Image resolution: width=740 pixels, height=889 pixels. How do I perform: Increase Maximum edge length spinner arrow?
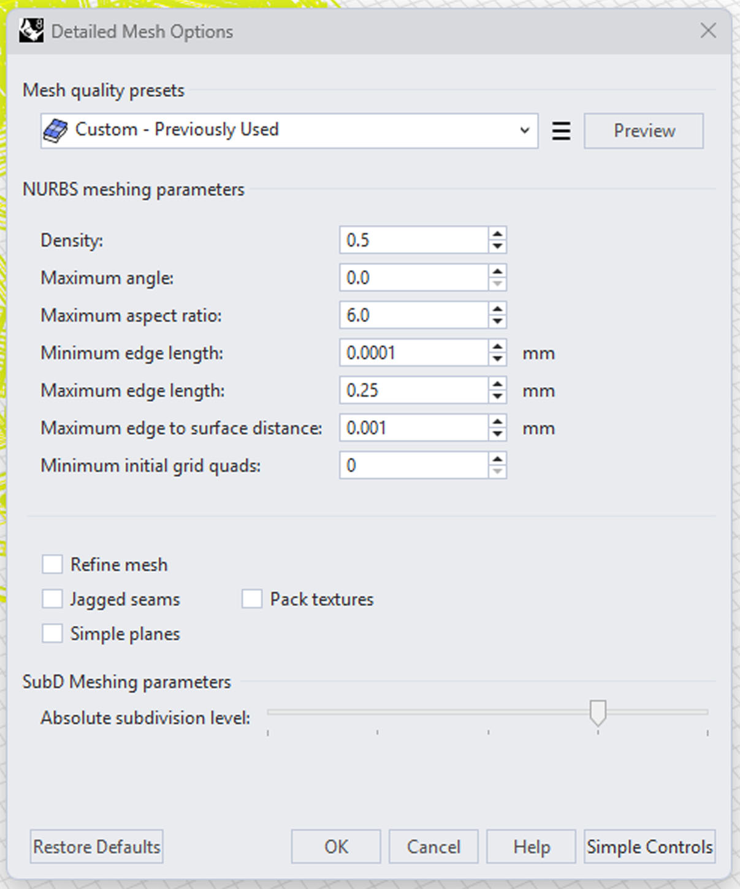(497, 384)
